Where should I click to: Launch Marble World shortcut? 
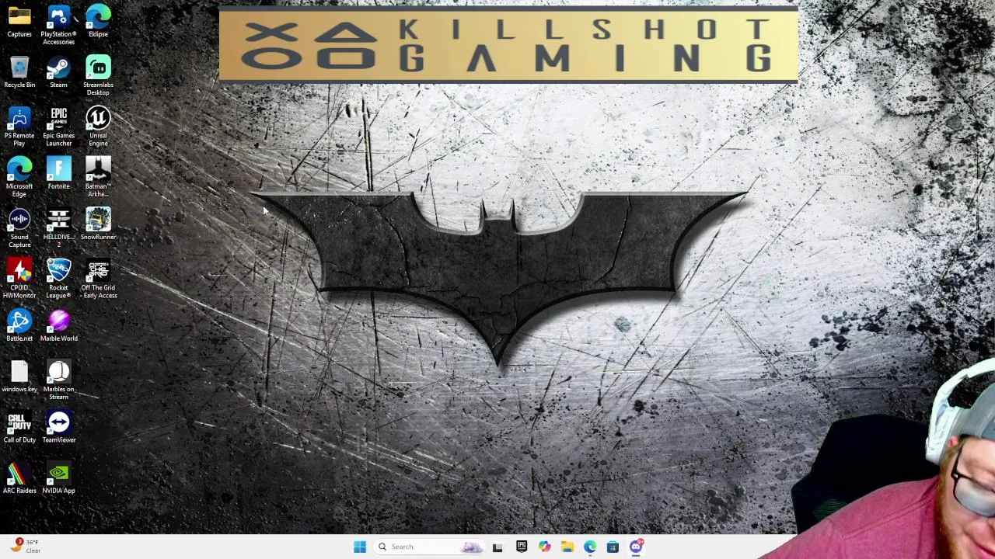(x=58, y=325)
